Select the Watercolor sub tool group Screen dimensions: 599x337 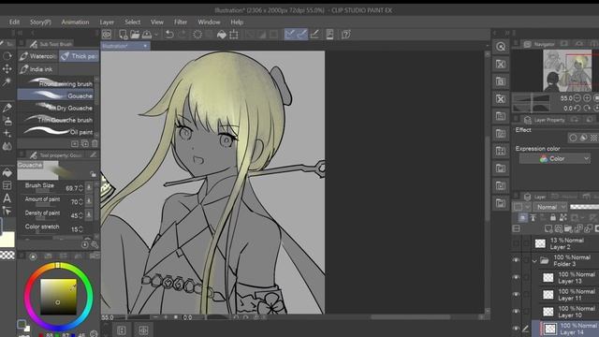tap(37, 56)
